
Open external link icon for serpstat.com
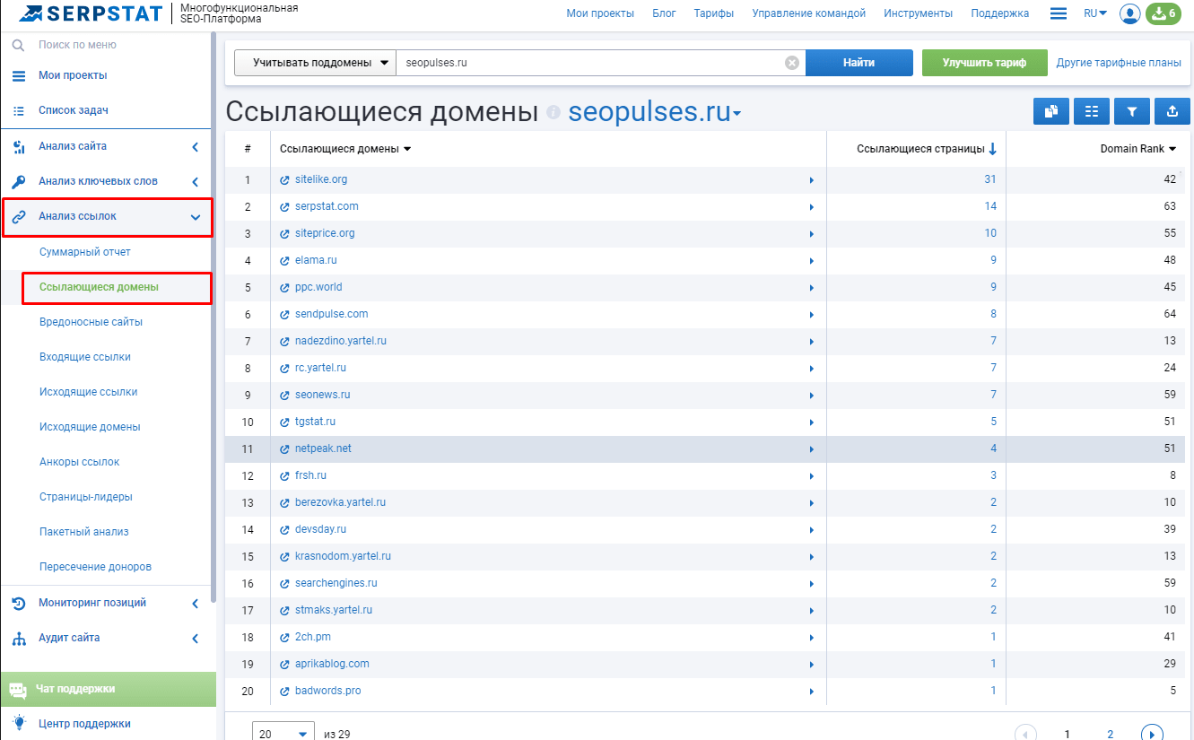click(x=285, y=207)
